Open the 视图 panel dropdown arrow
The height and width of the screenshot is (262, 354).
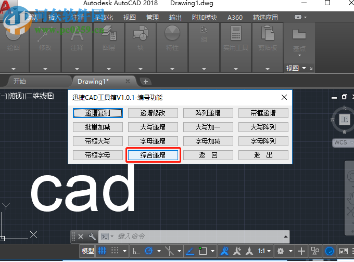click(304, 68)
